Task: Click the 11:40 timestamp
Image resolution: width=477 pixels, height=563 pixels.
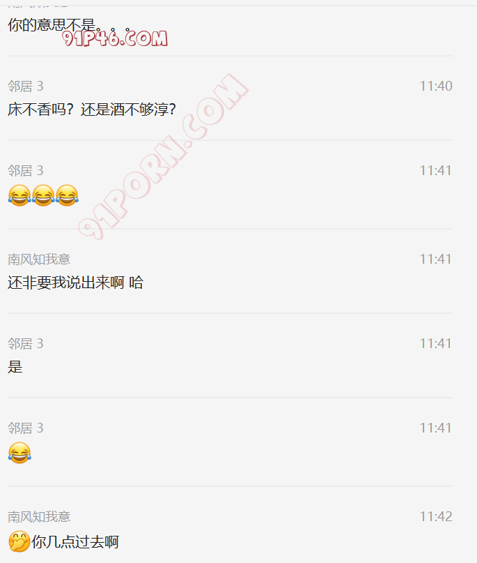Action: [436, 87]
